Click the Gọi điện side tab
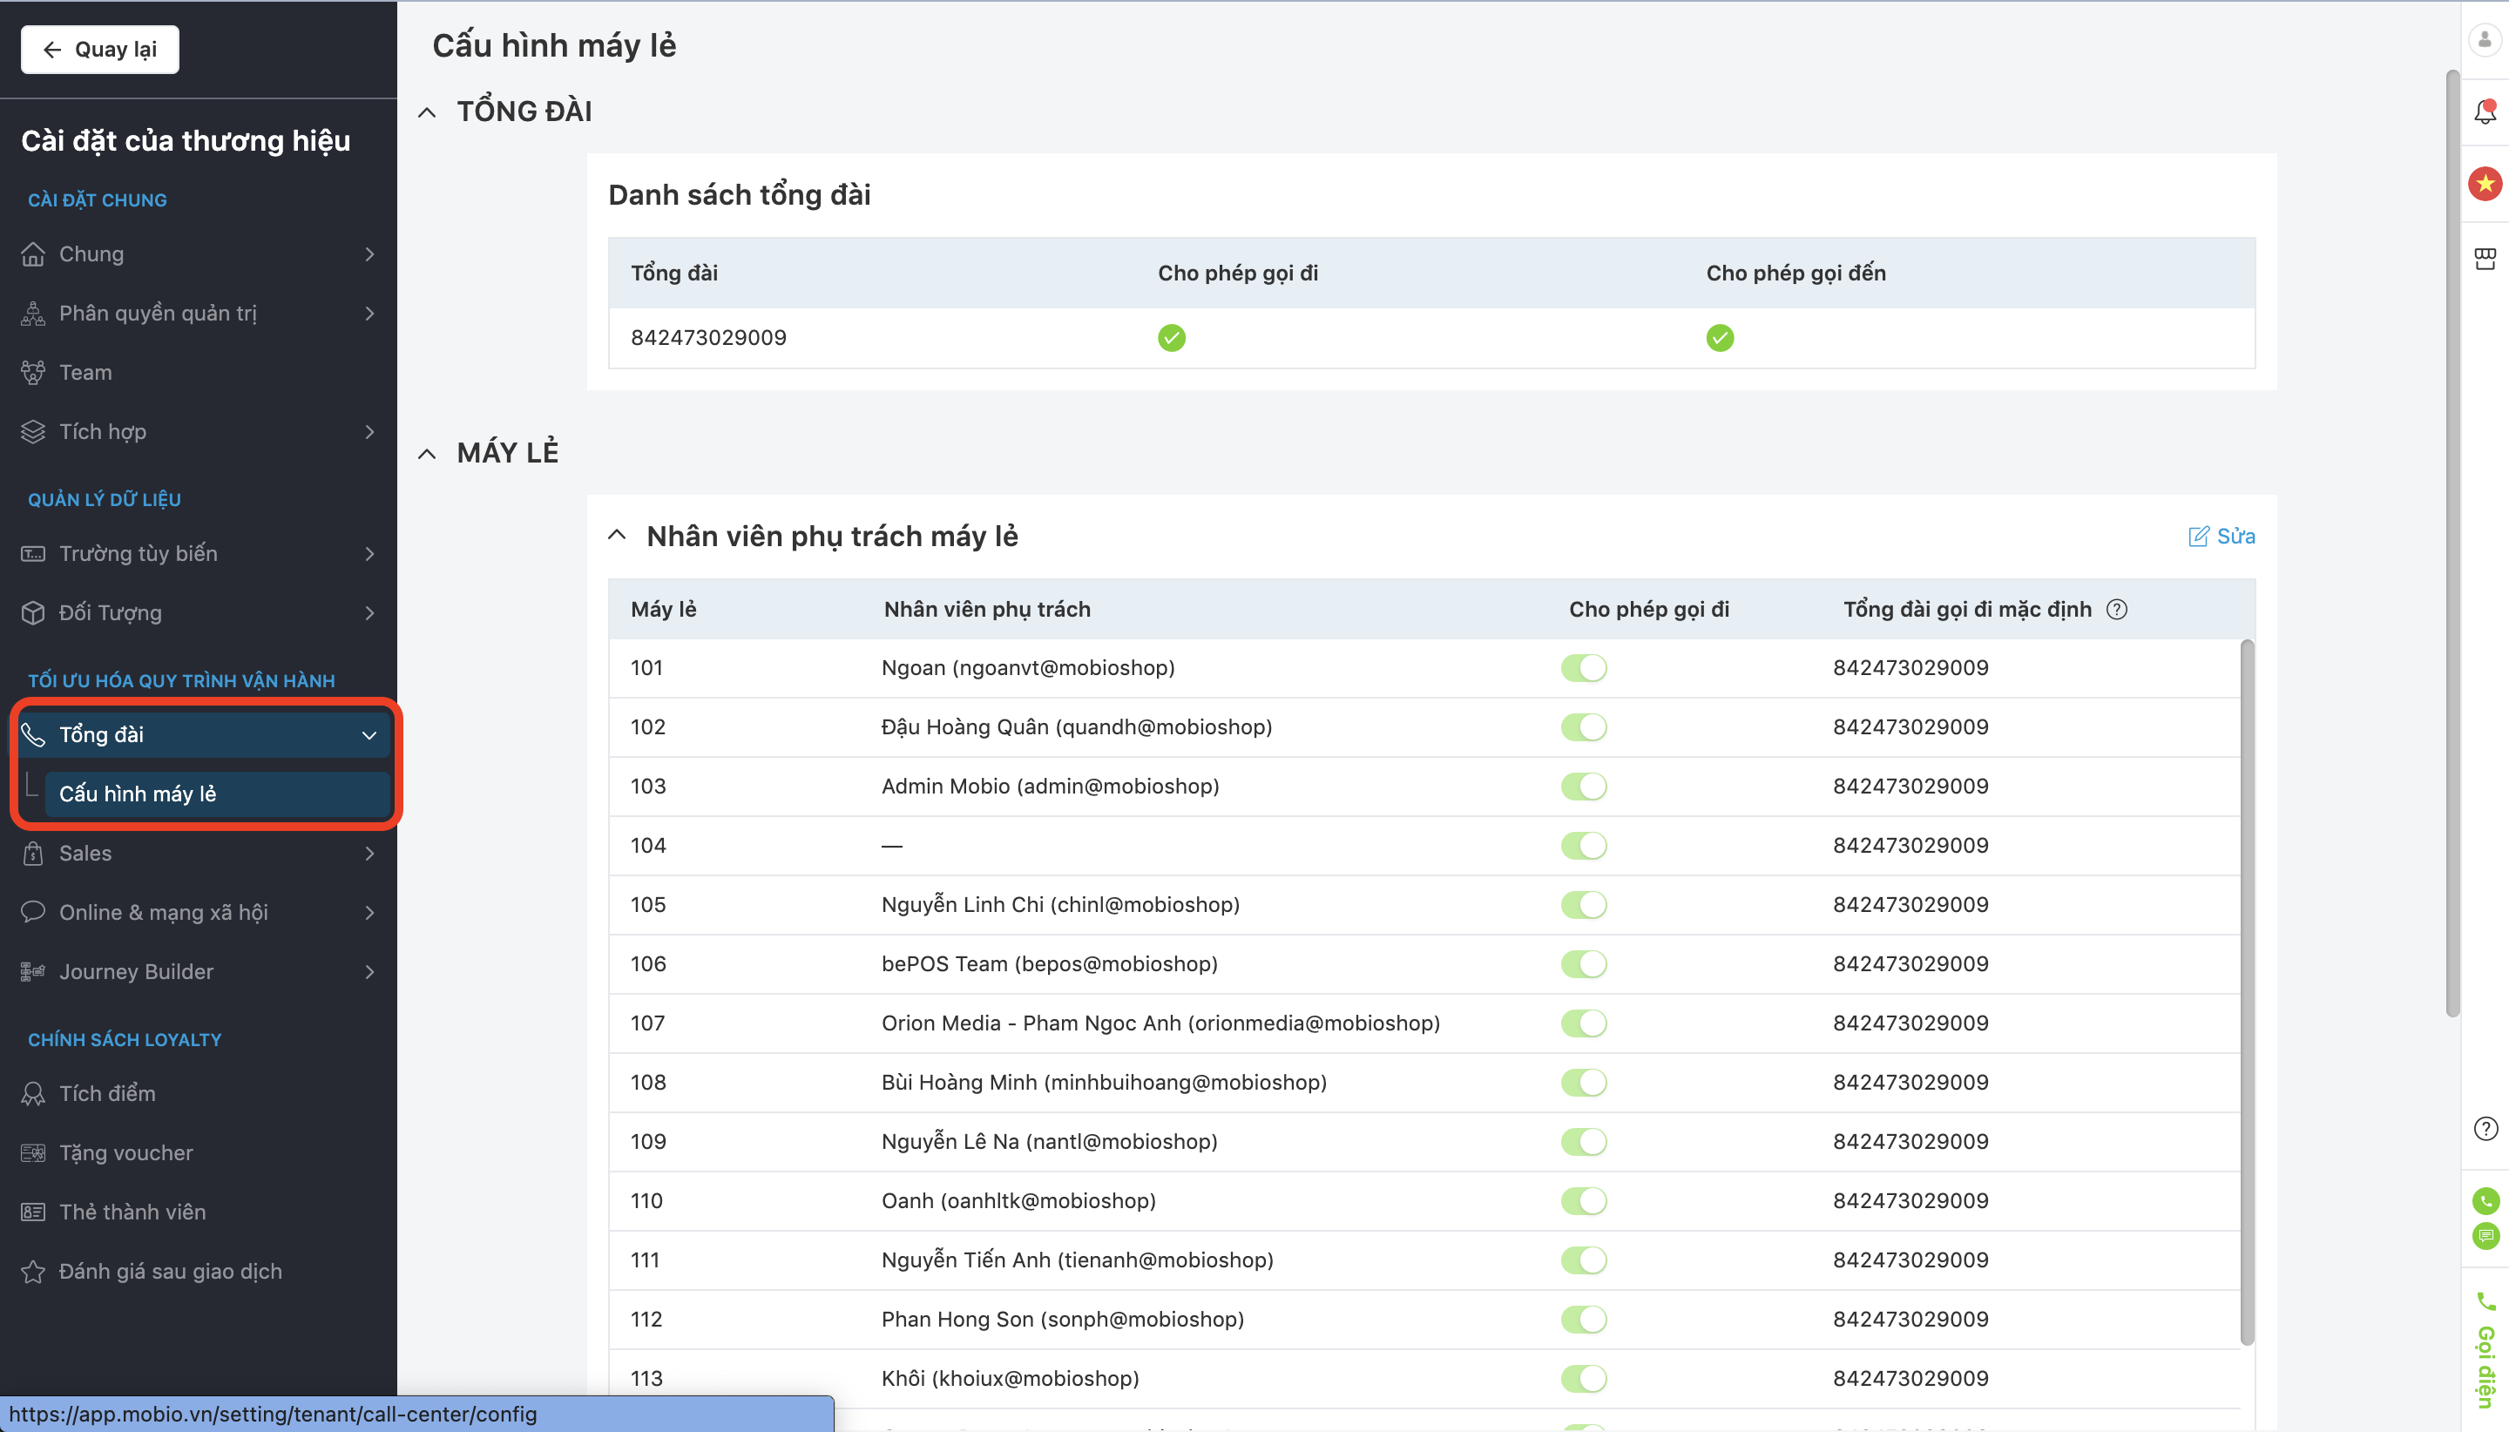The height and width of the screenshot is (1432, 2509). (x=2485, y=1353)
